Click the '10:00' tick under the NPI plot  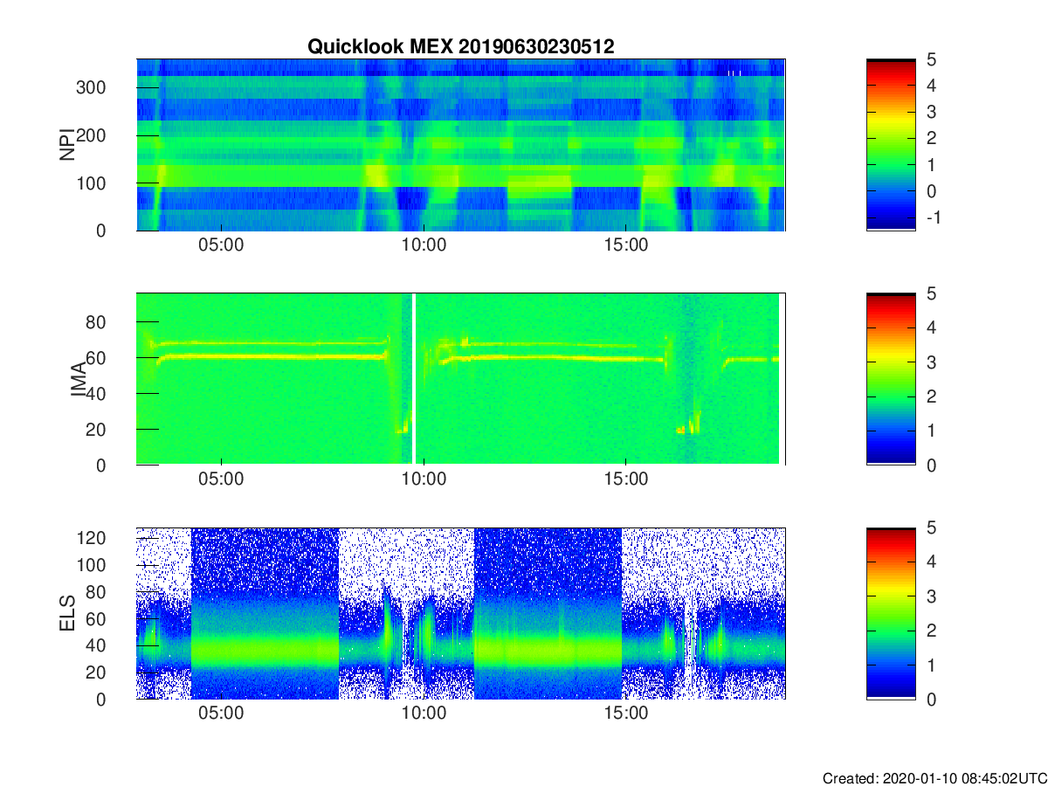coord(424,245)
